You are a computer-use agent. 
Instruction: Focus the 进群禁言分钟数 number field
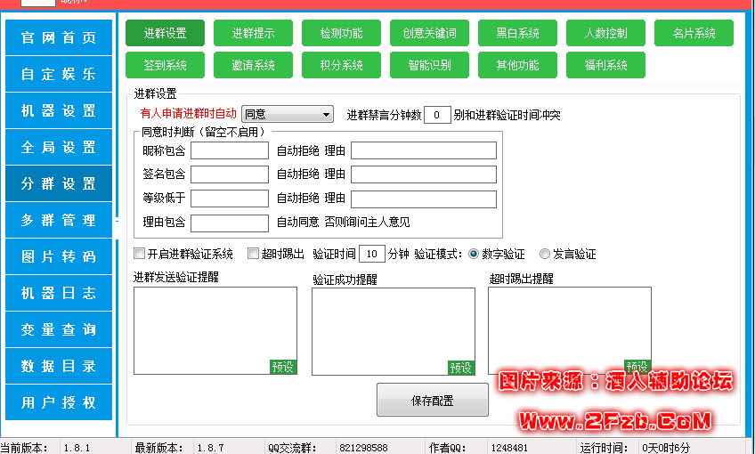(436, 115)
